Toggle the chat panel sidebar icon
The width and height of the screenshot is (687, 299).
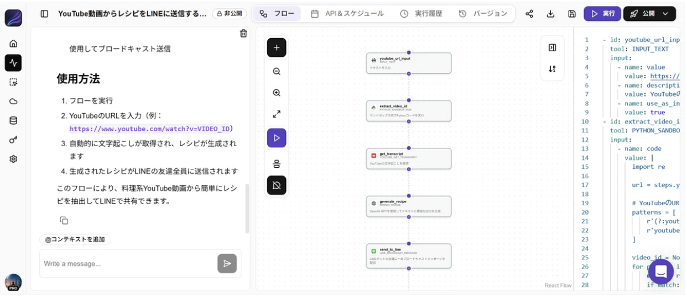tap(45, 14)
